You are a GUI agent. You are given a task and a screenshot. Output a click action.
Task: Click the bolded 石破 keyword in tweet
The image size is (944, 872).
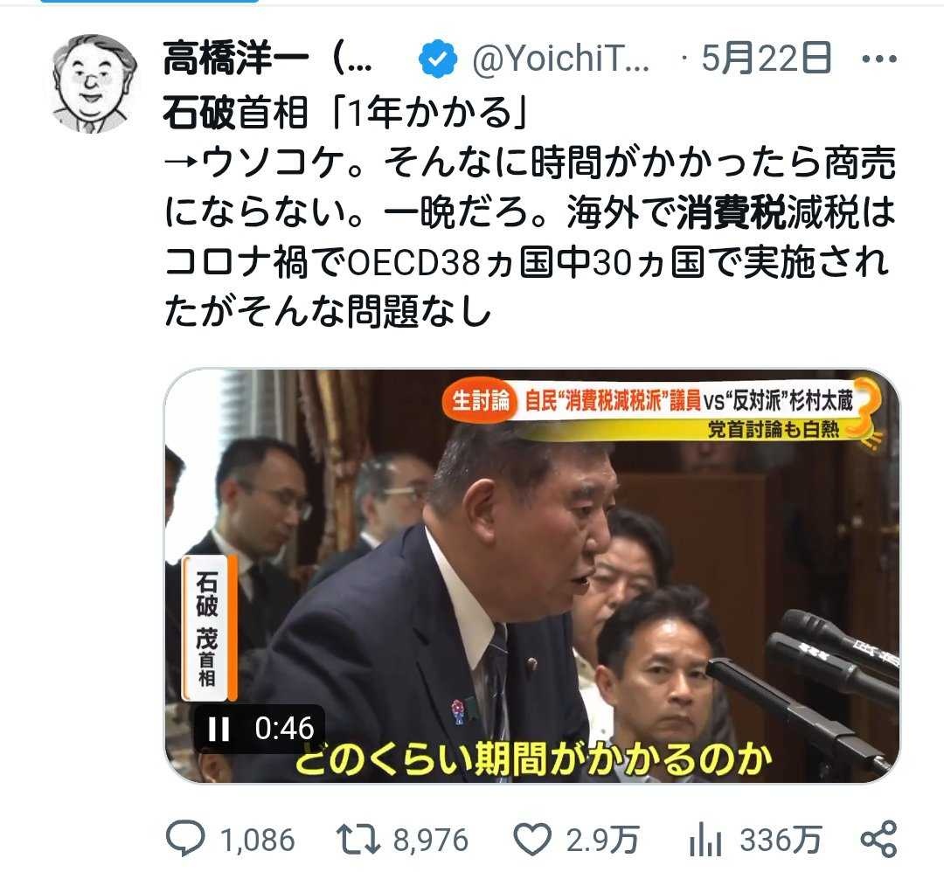(x=199, y=113)
